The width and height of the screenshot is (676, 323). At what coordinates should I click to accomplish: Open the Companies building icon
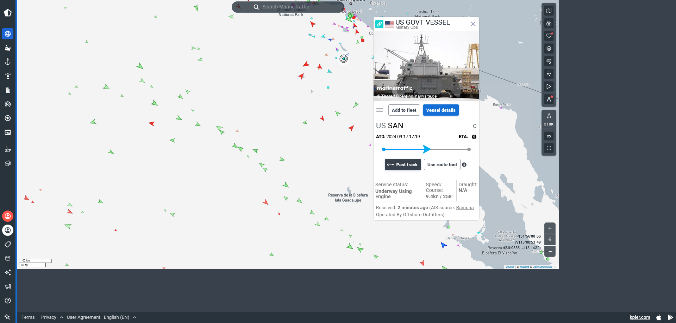pyautogui.click(x=8, y=90)
